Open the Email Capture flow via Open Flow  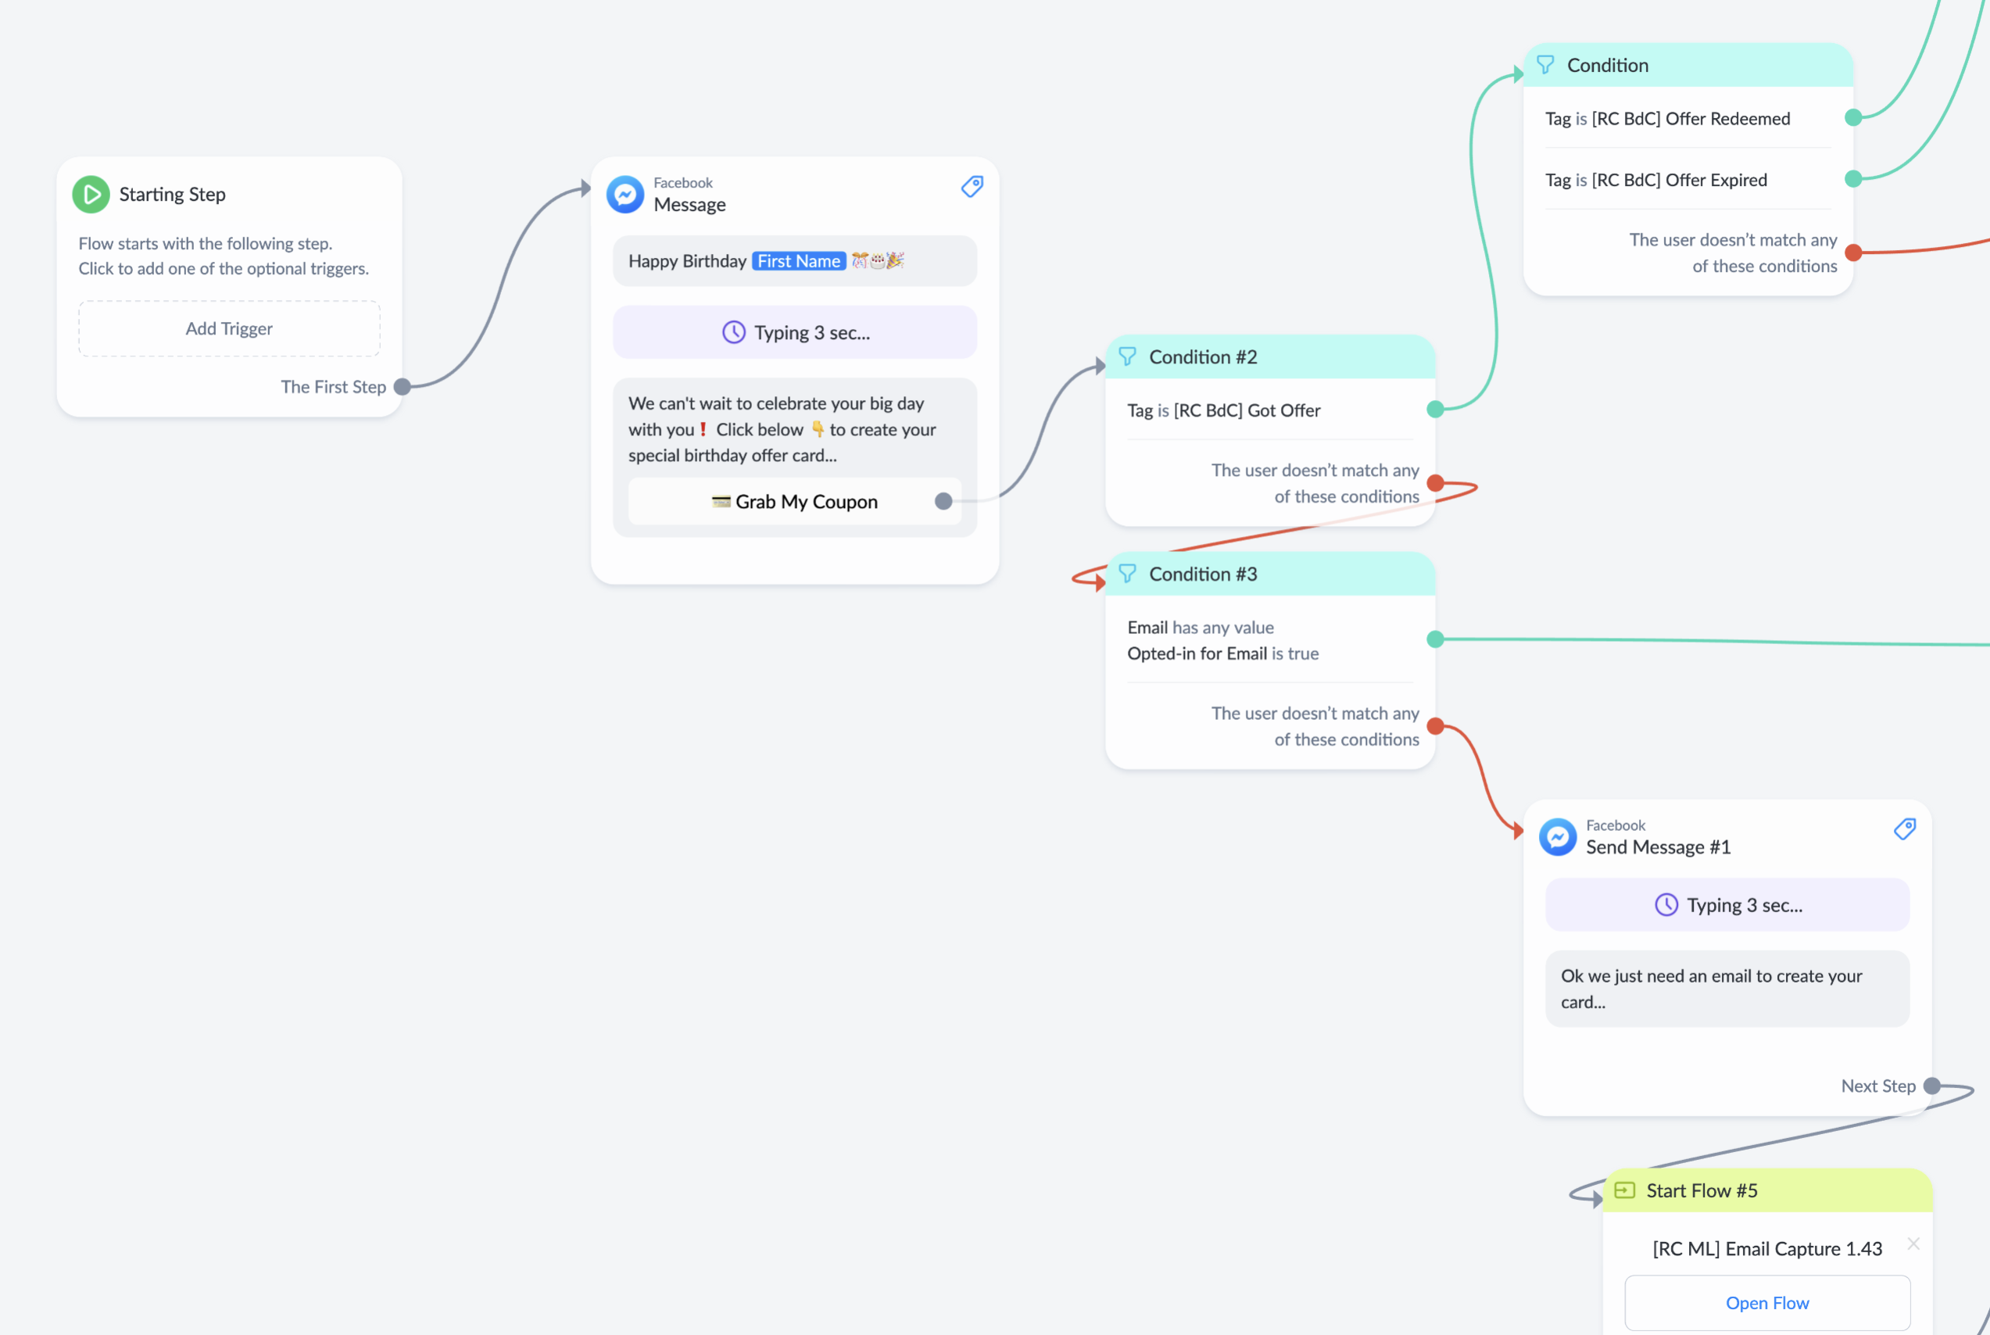click(1767, 1303)
